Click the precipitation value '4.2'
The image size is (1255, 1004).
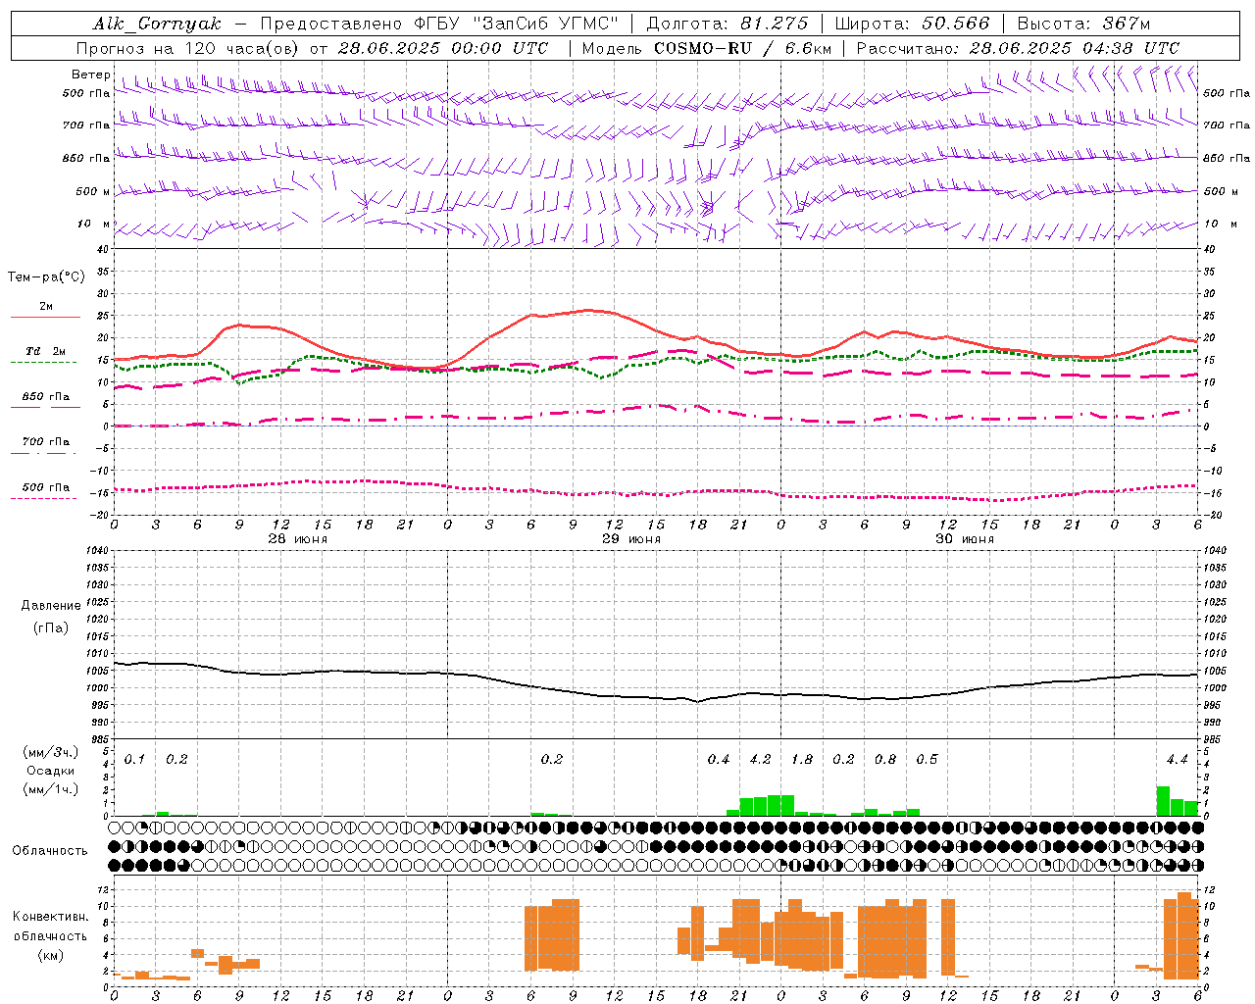[x=761, y=760]
